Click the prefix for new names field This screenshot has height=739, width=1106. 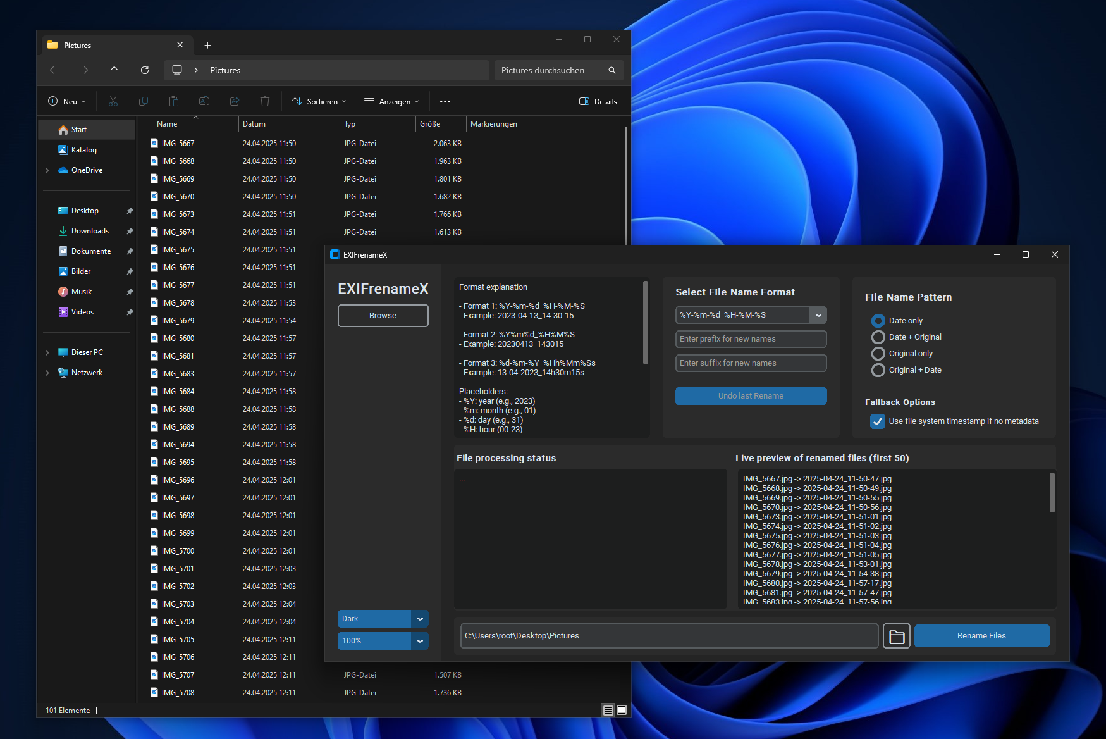coord(751,339)
